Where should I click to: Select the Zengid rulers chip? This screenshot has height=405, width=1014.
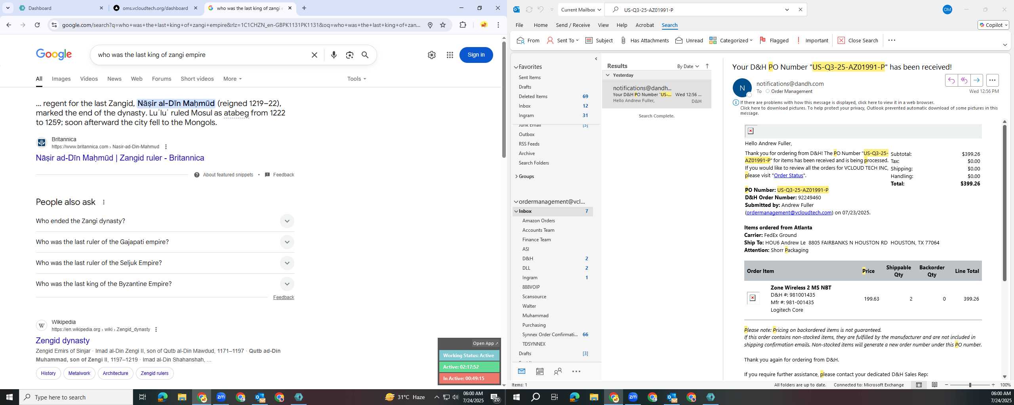154,373
